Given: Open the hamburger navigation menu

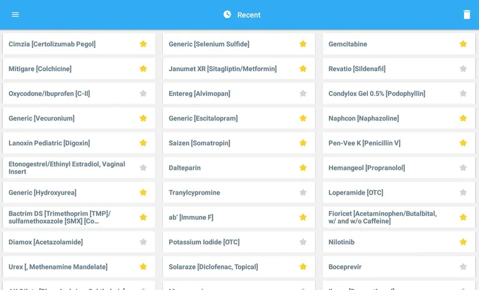Looking at the screenshot, I should click(x=15, y=15).
